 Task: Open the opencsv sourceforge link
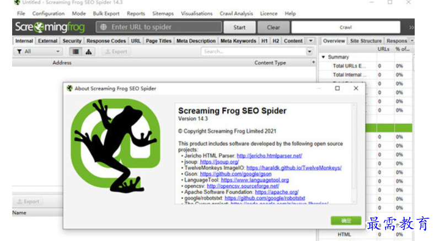(243, 186)
